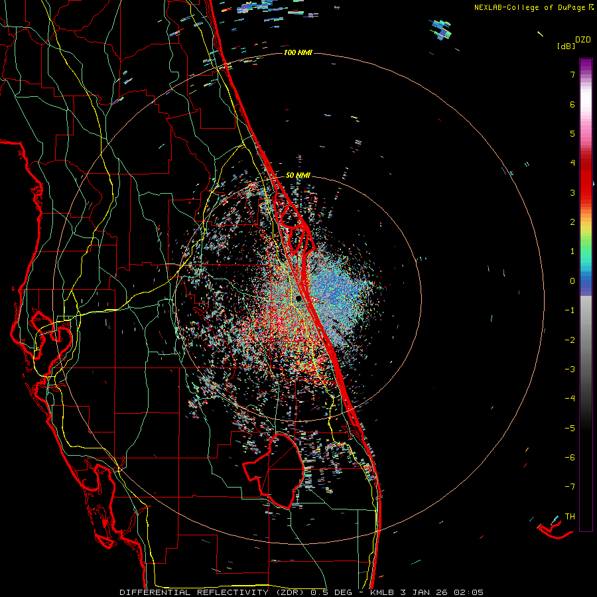
Task: Select the -7 dB scale value
Action: pos(570,487)
